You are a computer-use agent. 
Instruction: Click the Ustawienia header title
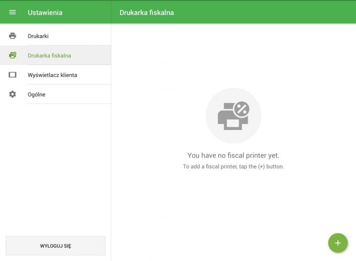point(45,12)
